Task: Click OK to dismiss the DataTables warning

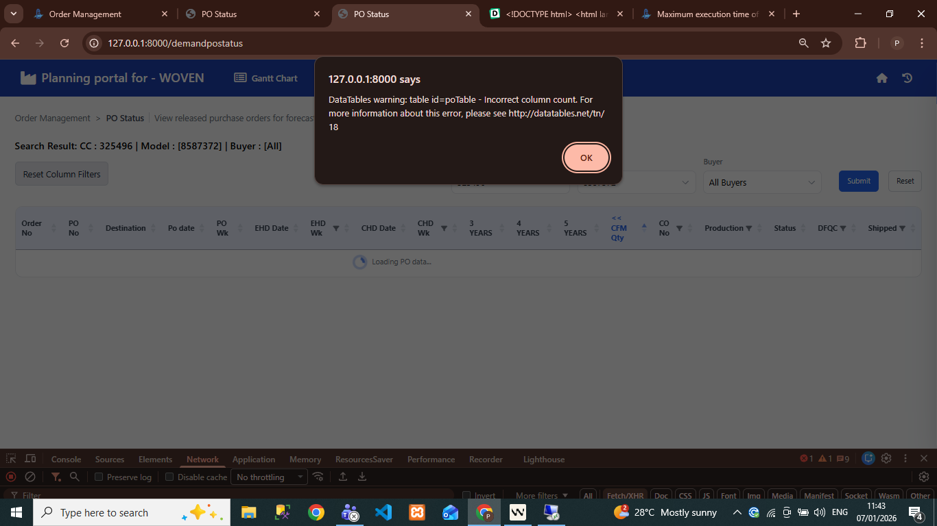Action: click(x=586, y=158)
